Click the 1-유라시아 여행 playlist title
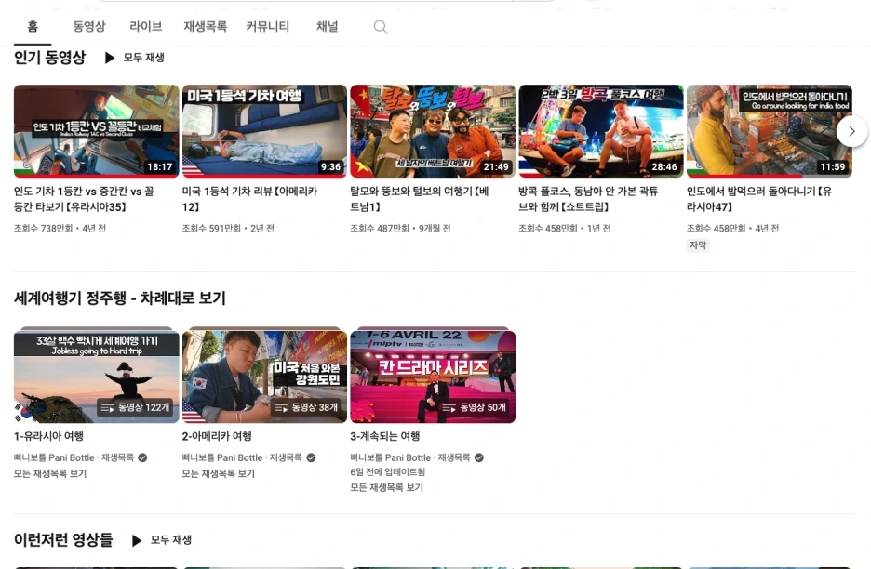This screenshot has height=569, width=871. [x=49, y=436]
